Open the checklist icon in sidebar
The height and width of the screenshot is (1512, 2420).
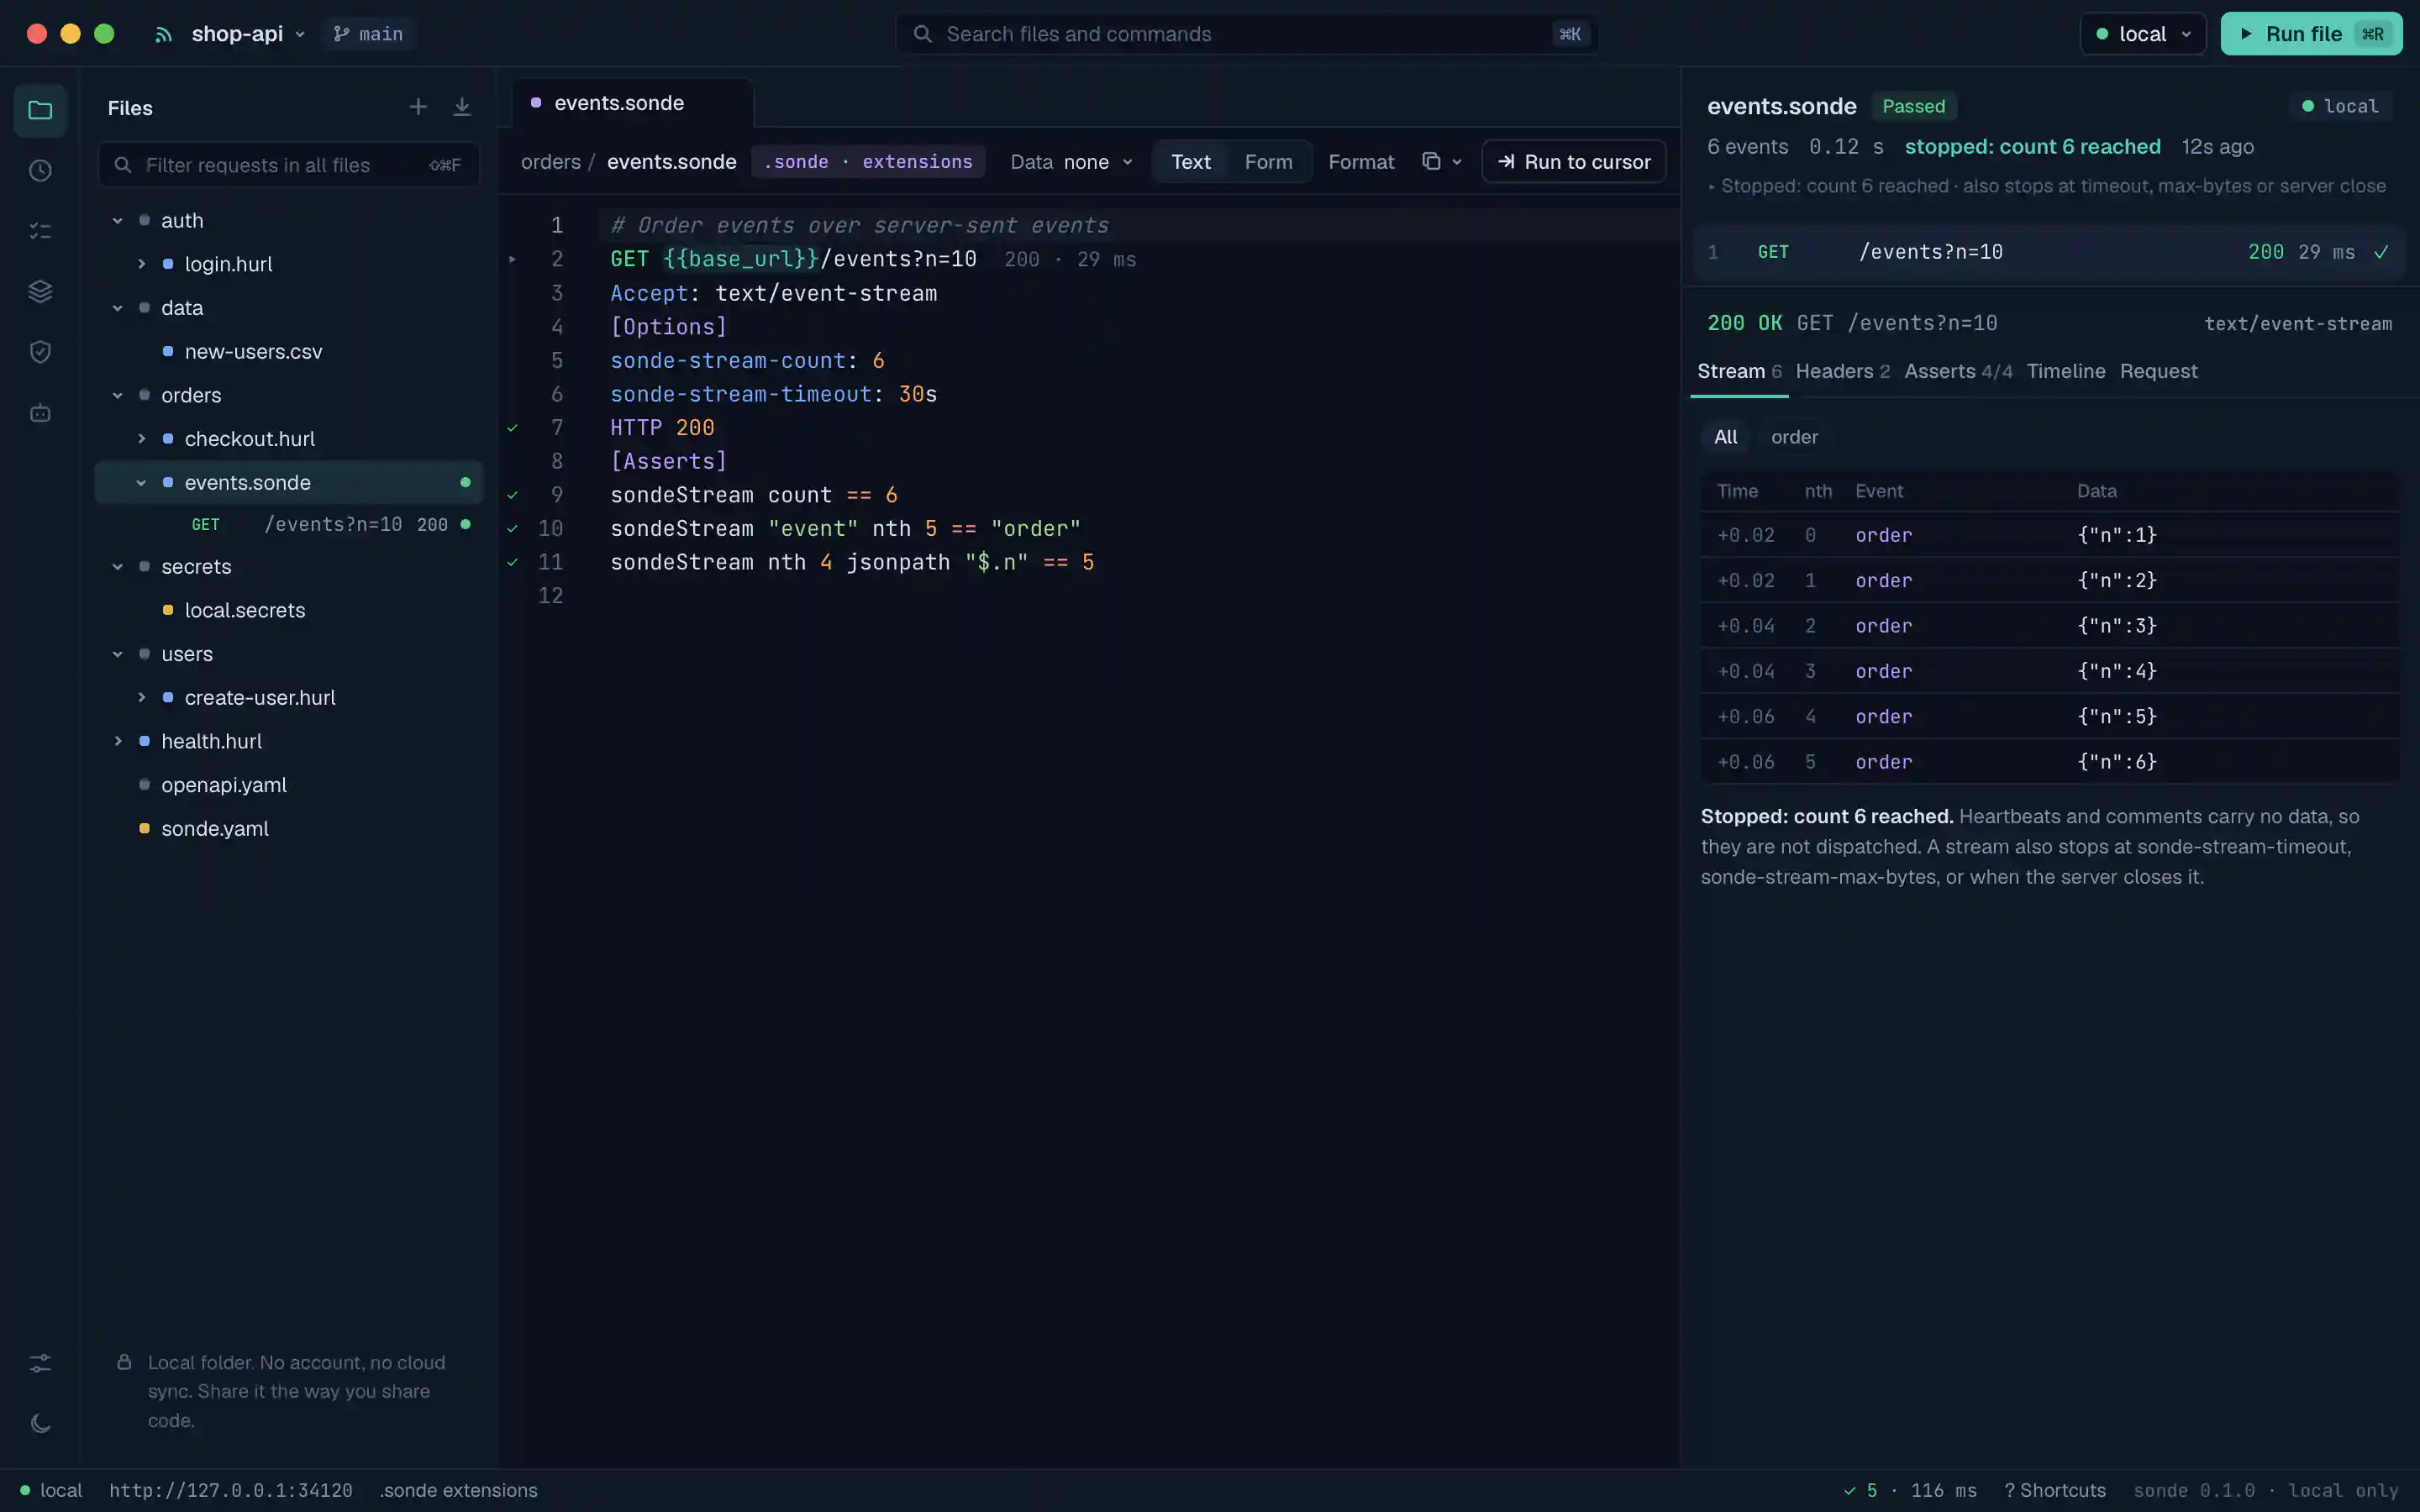coord(40,231)
